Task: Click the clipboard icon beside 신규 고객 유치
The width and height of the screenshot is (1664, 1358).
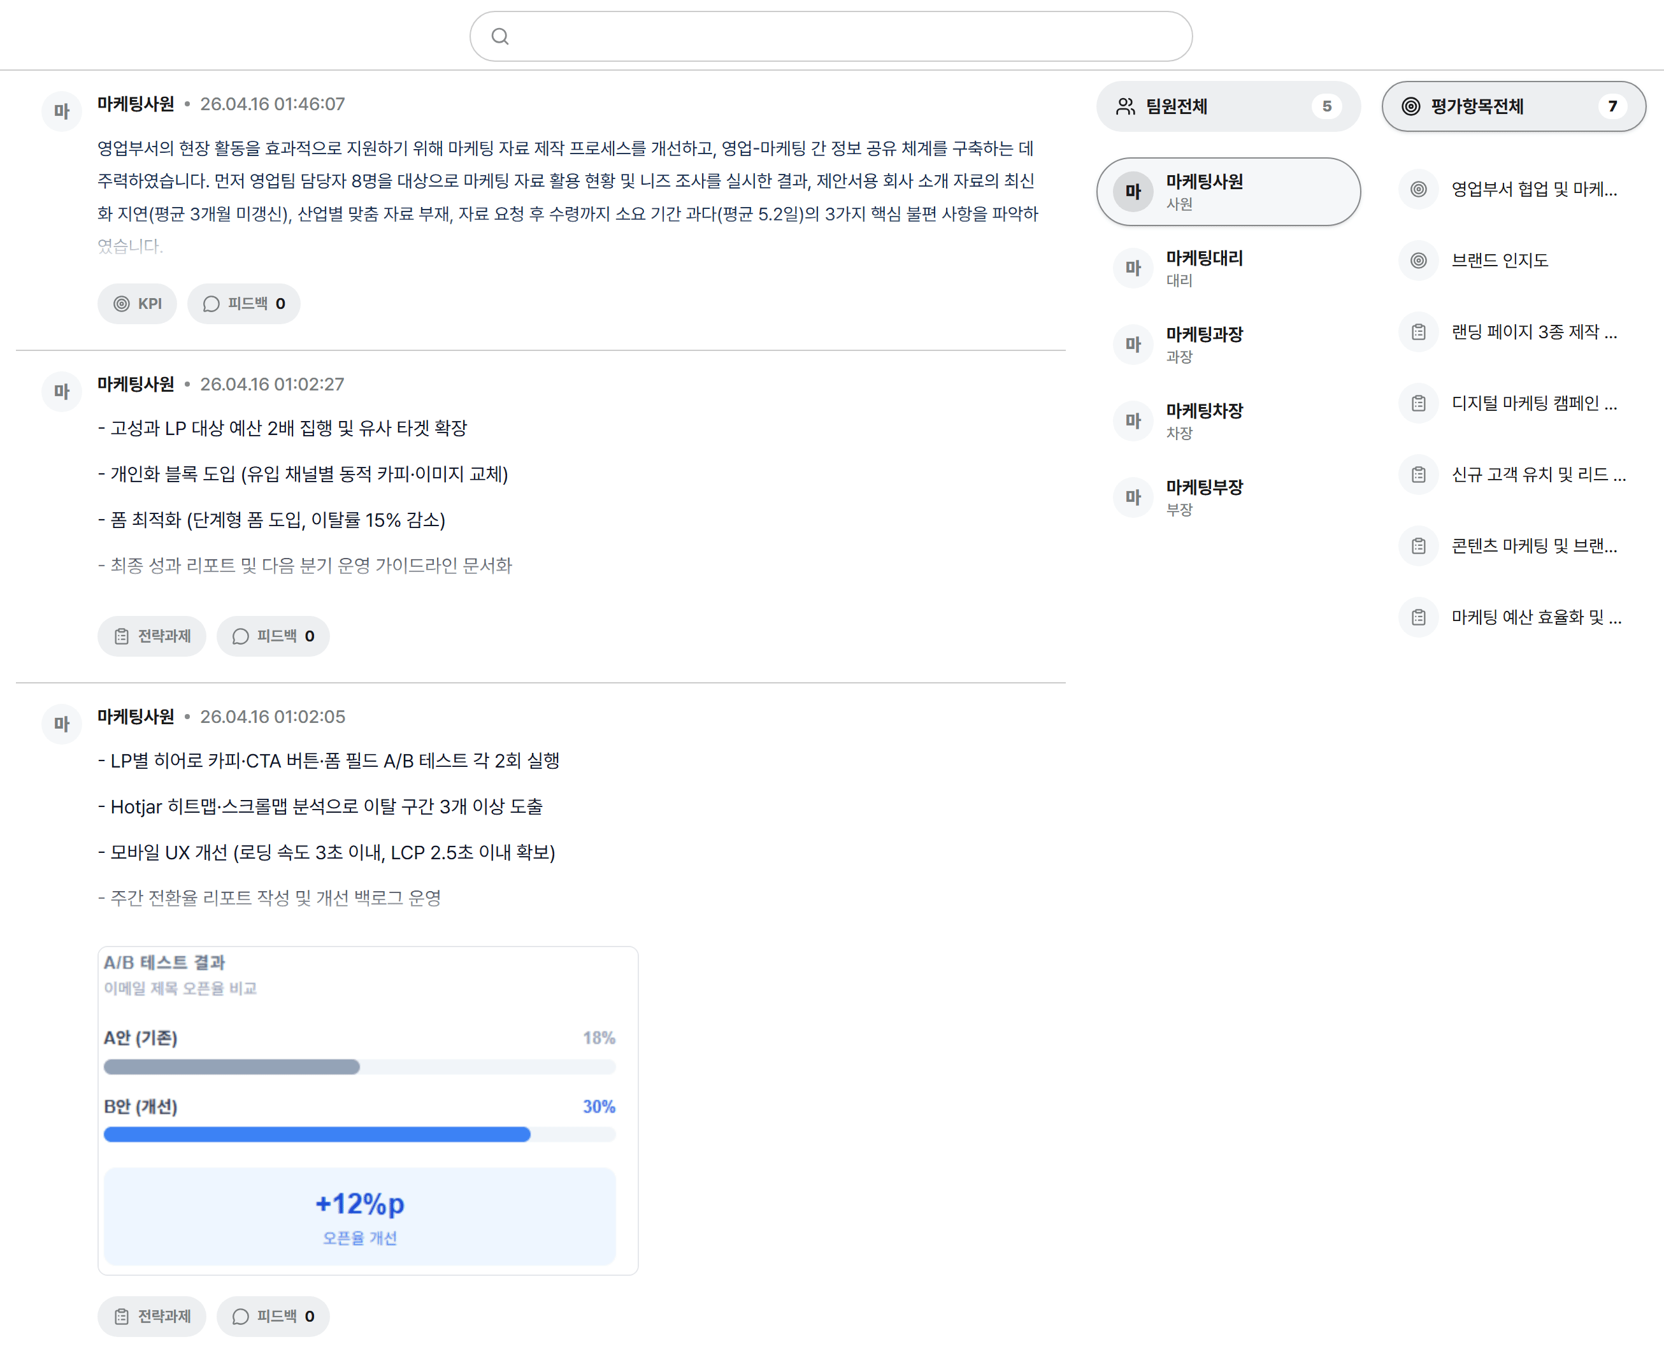Action: 1418,475
